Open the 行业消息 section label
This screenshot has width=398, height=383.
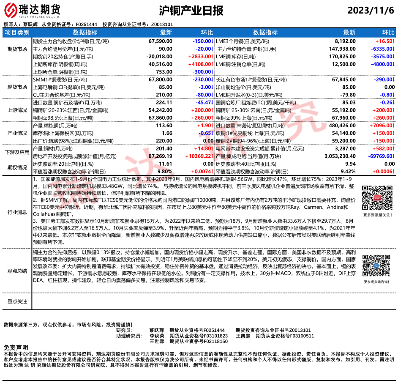point(17,212)
